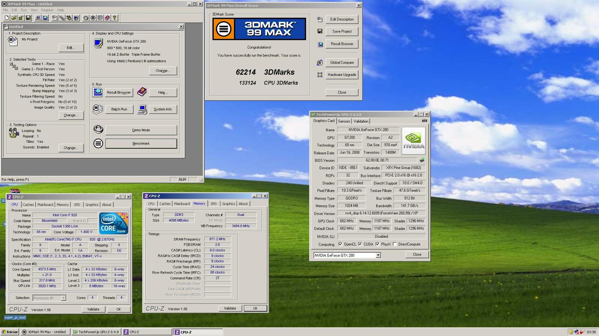Click the super_pi_mod desktop shortcut label

point(15,317)
